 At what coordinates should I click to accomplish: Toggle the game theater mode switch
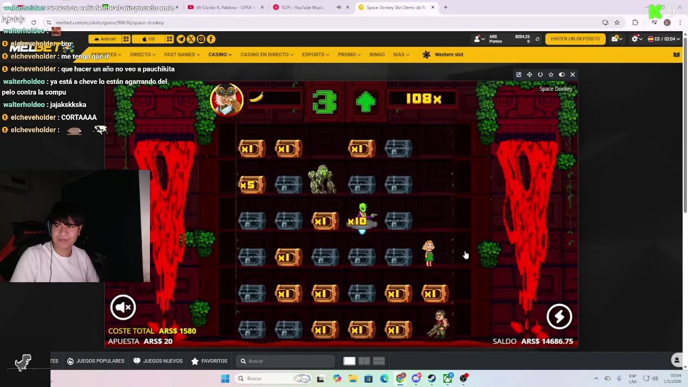coord(562,75)
